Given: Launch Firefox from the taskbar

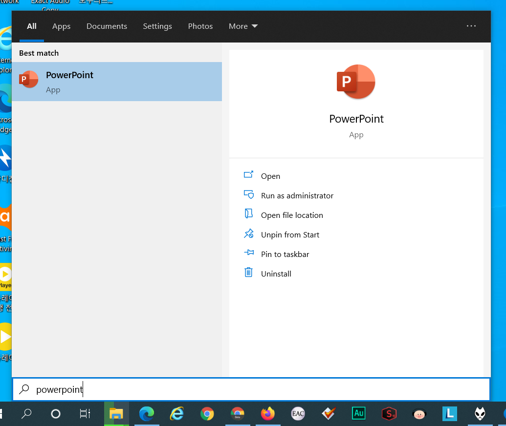Looking at the screenshot, I should point(268,414).
